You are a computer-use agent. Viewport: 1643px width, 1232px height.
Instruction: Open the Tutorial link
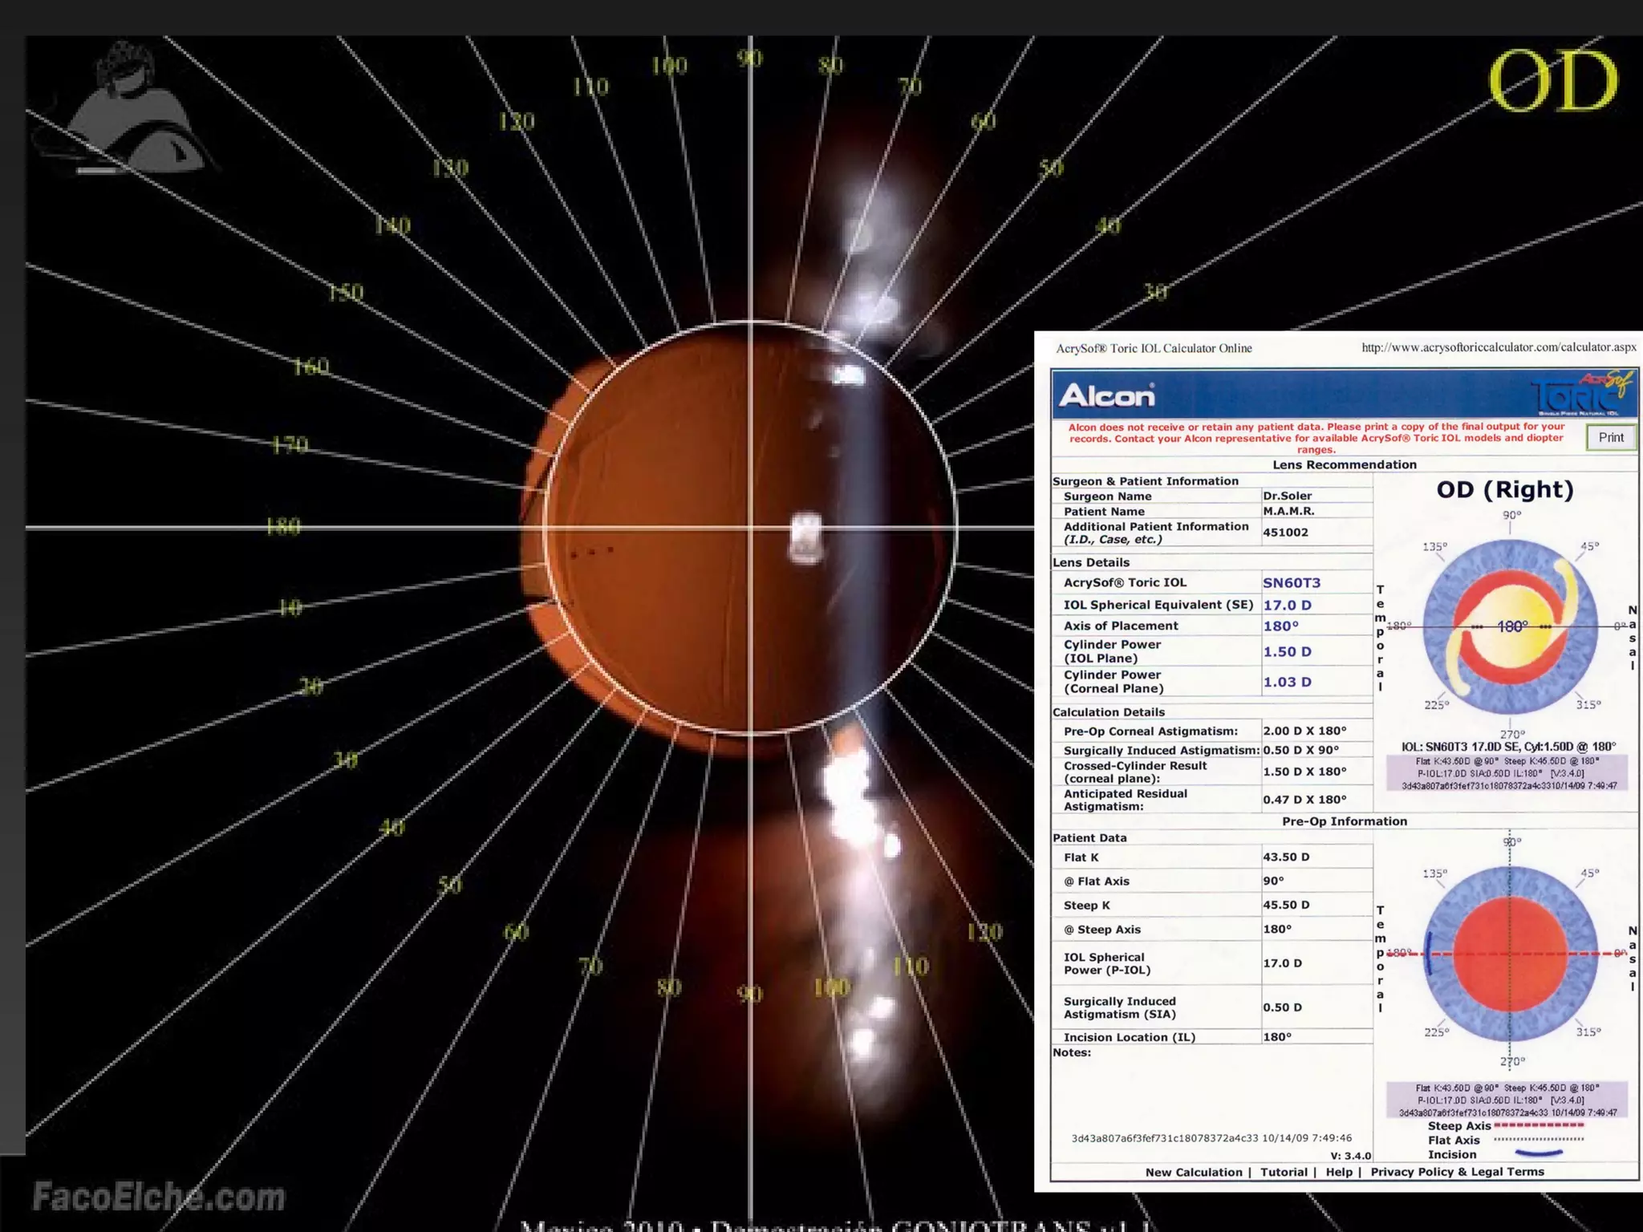click(x=1284, y=1172)
